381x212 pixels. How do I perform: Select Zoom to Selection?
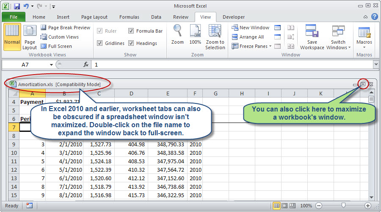215,37
